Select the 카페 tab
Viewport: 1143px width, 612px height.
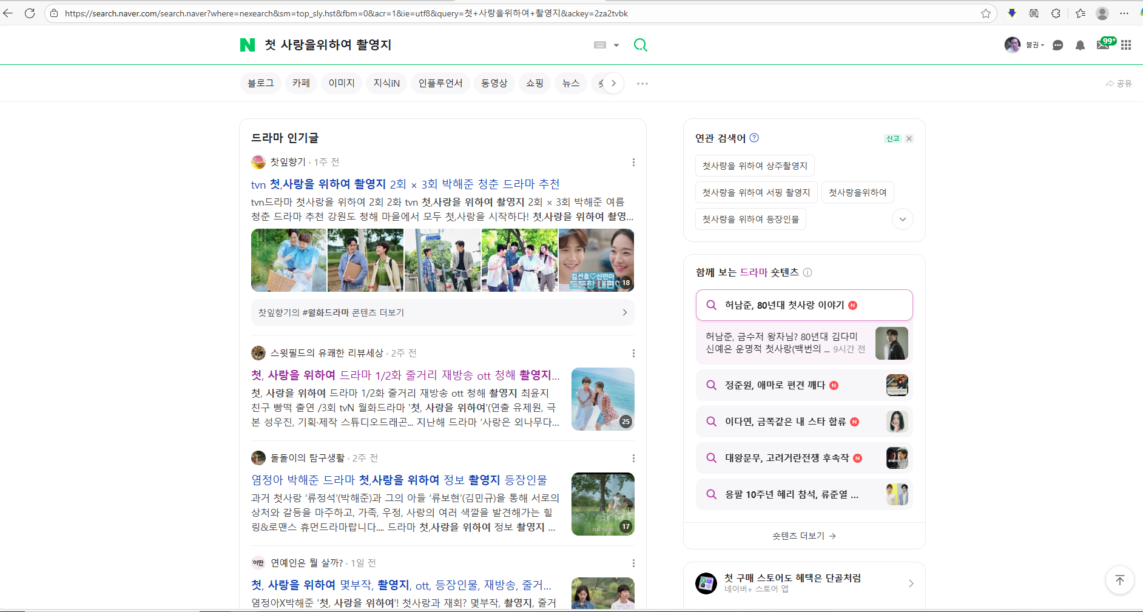[x=301, y=83]
